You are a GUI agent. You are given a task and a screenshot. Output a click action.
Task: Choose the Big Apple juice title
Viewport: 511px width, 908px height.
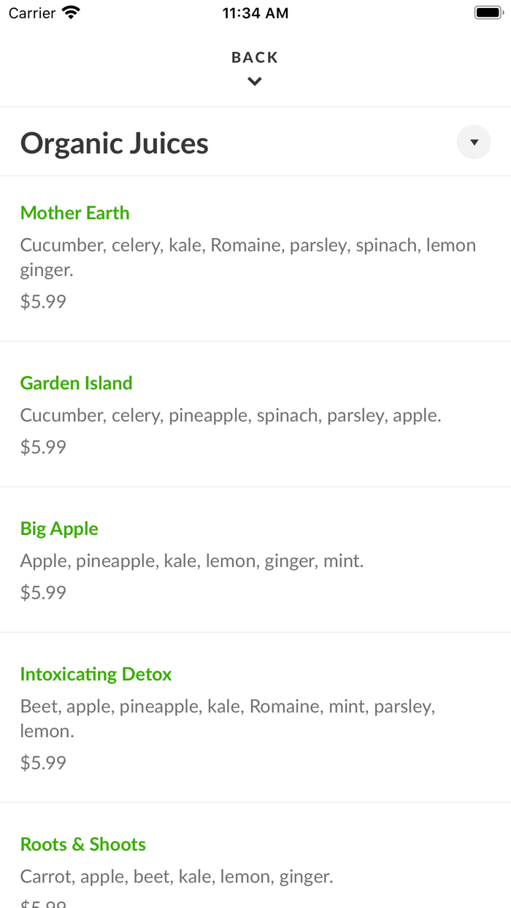tap(59, 528)
